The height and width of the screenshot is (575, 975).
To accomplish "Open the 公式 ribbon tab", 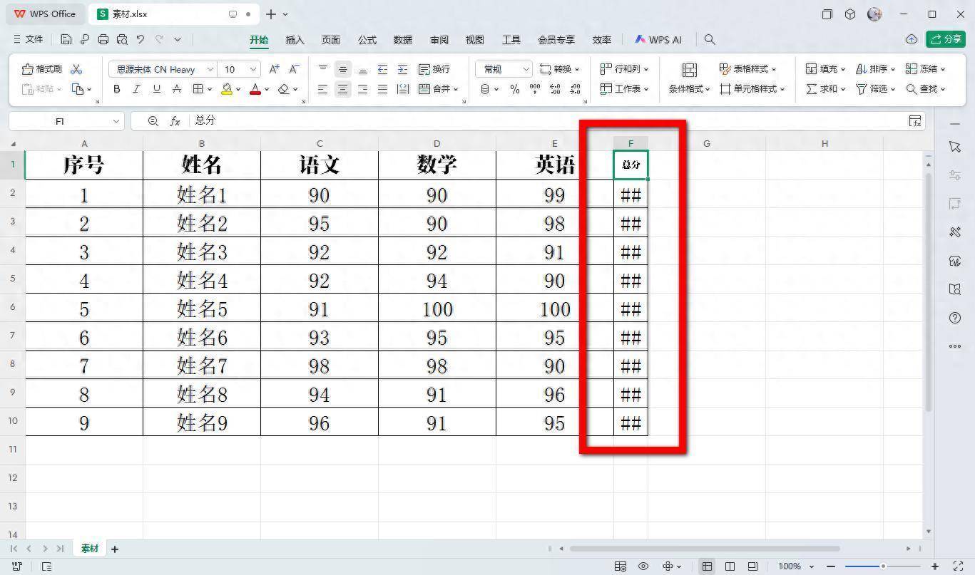I will [367, 40].
